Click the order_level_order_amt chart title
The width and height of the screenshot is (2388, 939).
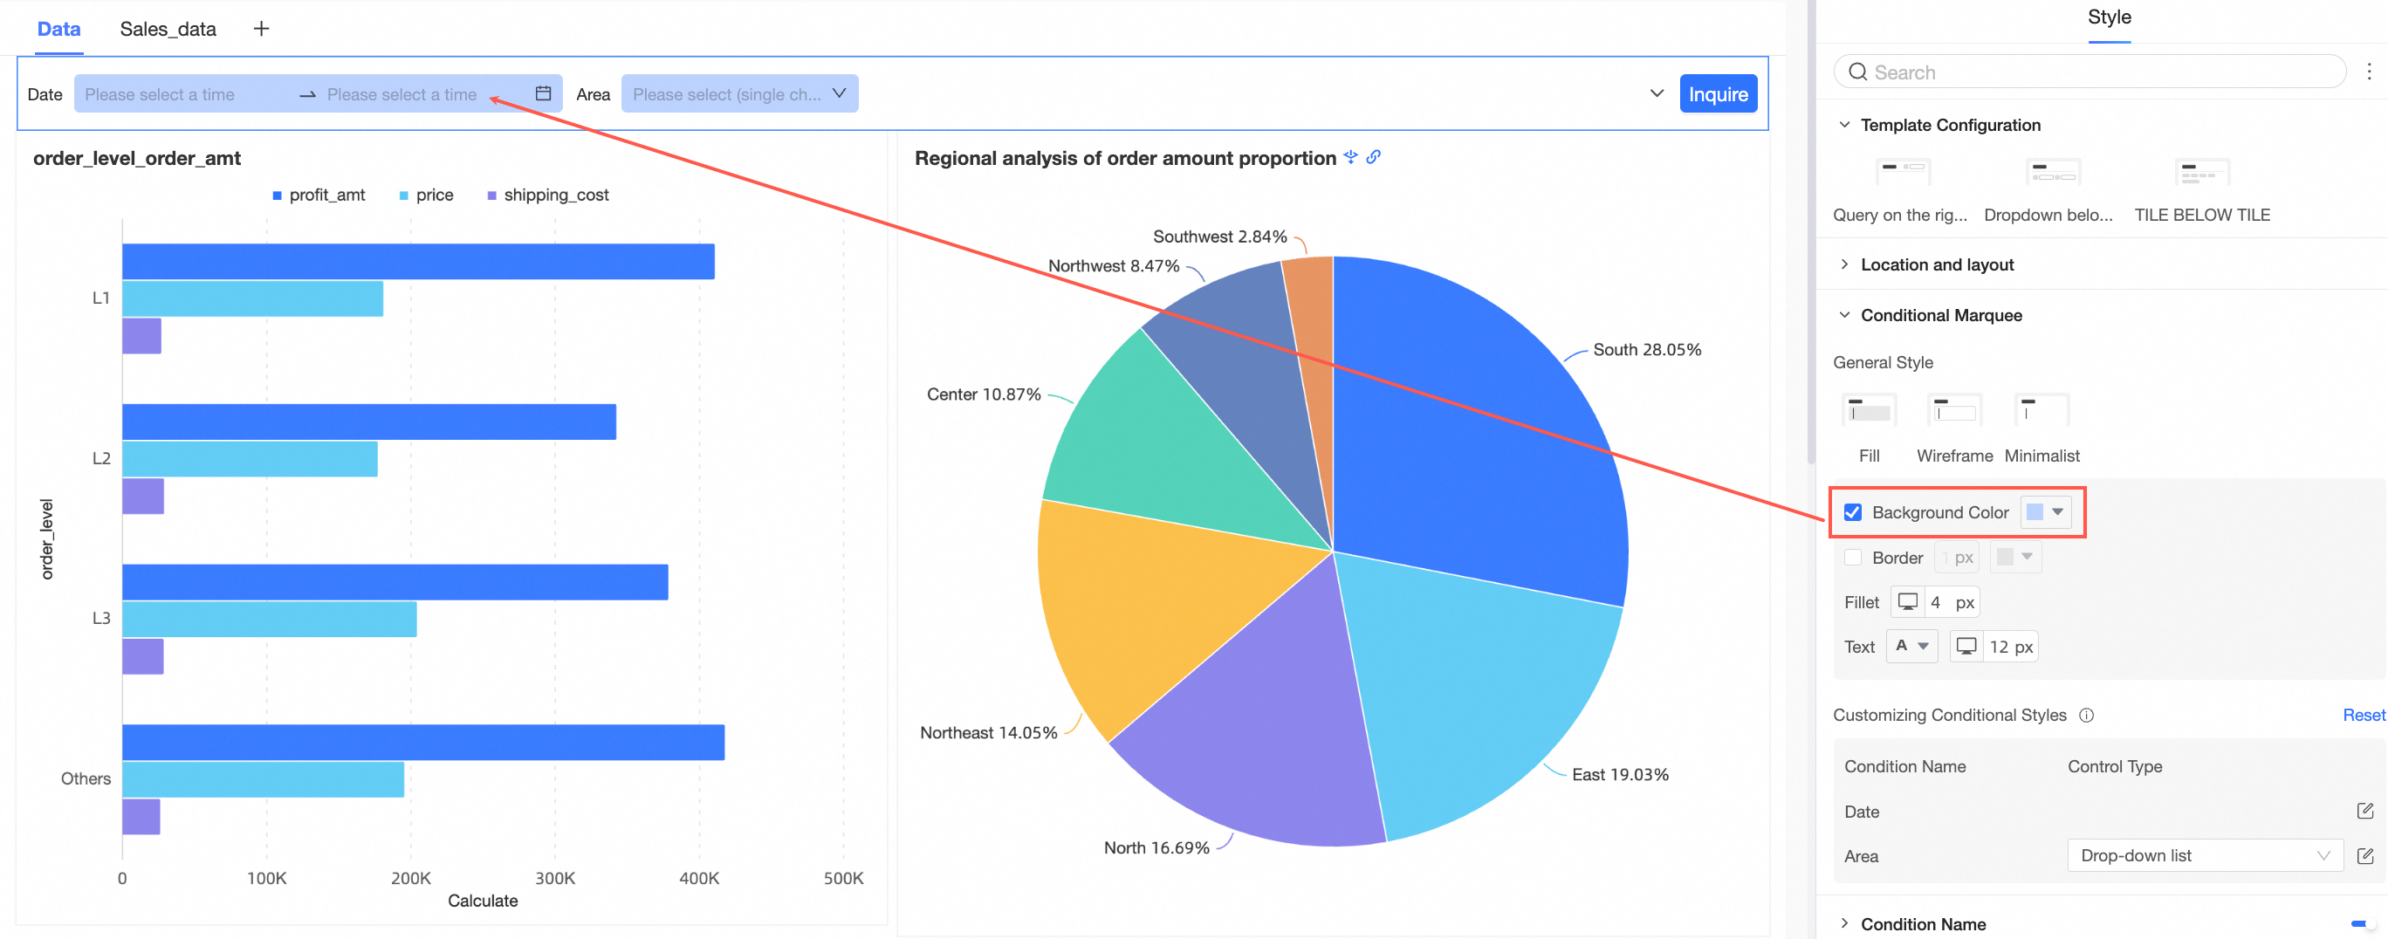137,159
